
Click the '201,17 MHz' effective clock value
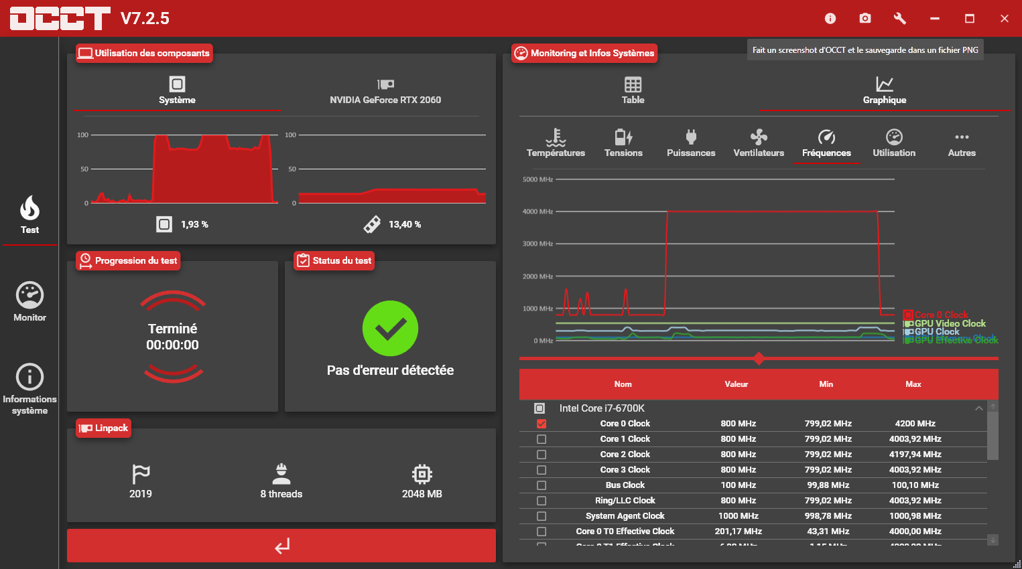pyautogui.click(x=739, y=532)
